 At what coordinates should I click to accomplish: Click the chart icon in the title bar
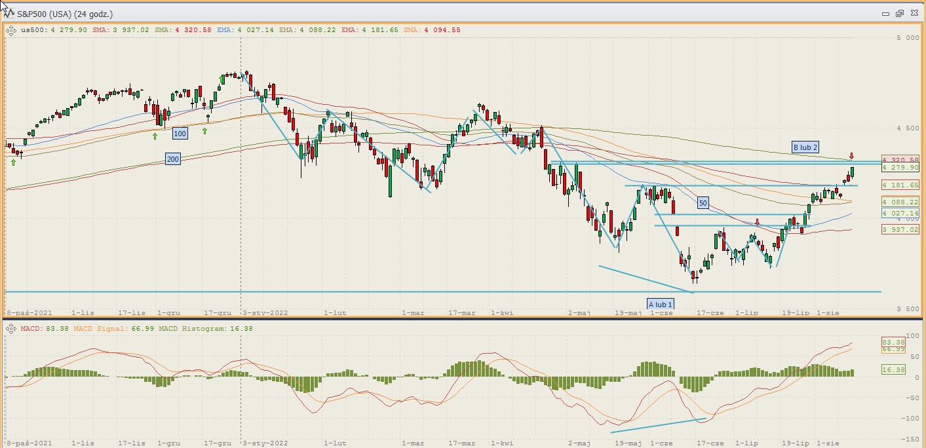9,12
